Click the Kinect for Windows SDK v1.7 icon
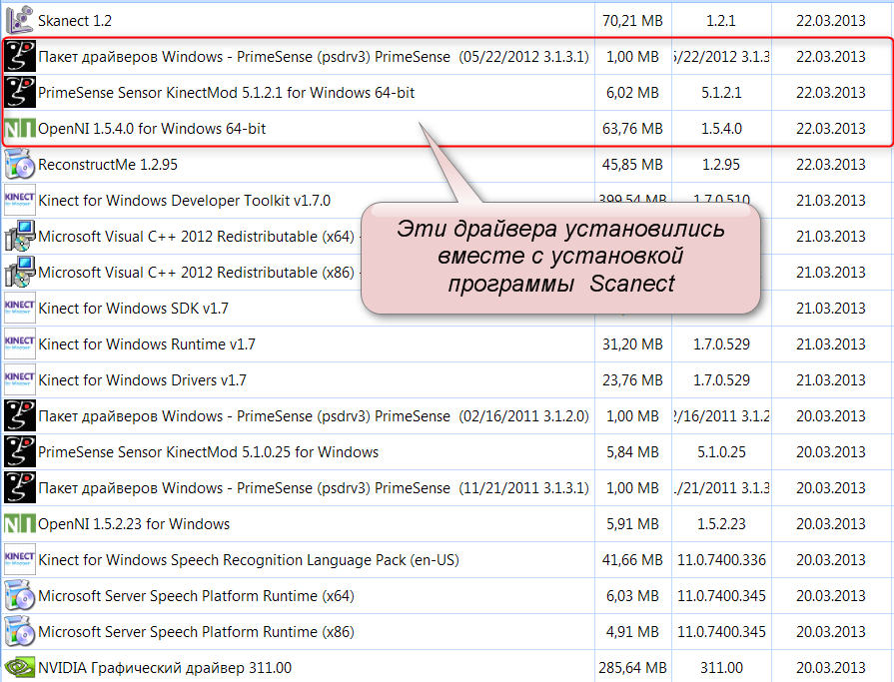 point(19,308)
